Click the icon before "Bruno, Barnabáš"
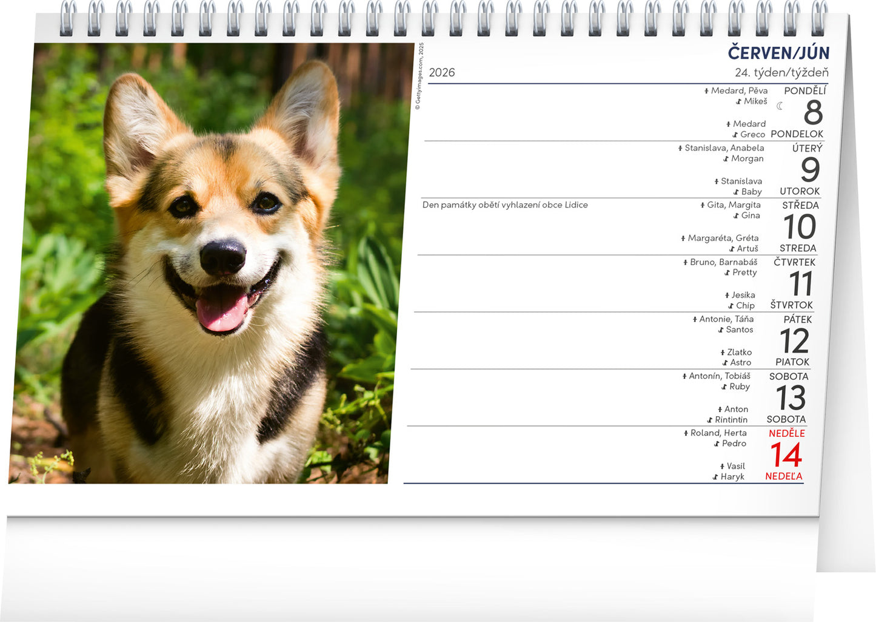Image resolution: width=876 pixels, height=622 pixels. point(685,263)
